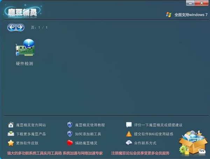
Task: Close the 魔豆精灵 window
Action: [x=202, y=3]
